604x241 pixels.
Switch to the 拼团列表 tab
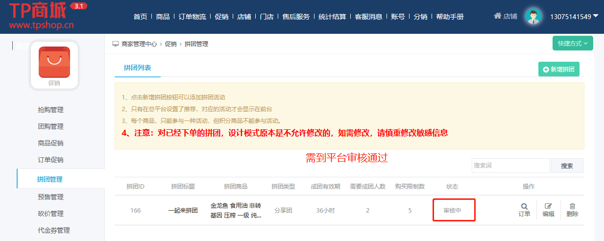tap(137, 68)
